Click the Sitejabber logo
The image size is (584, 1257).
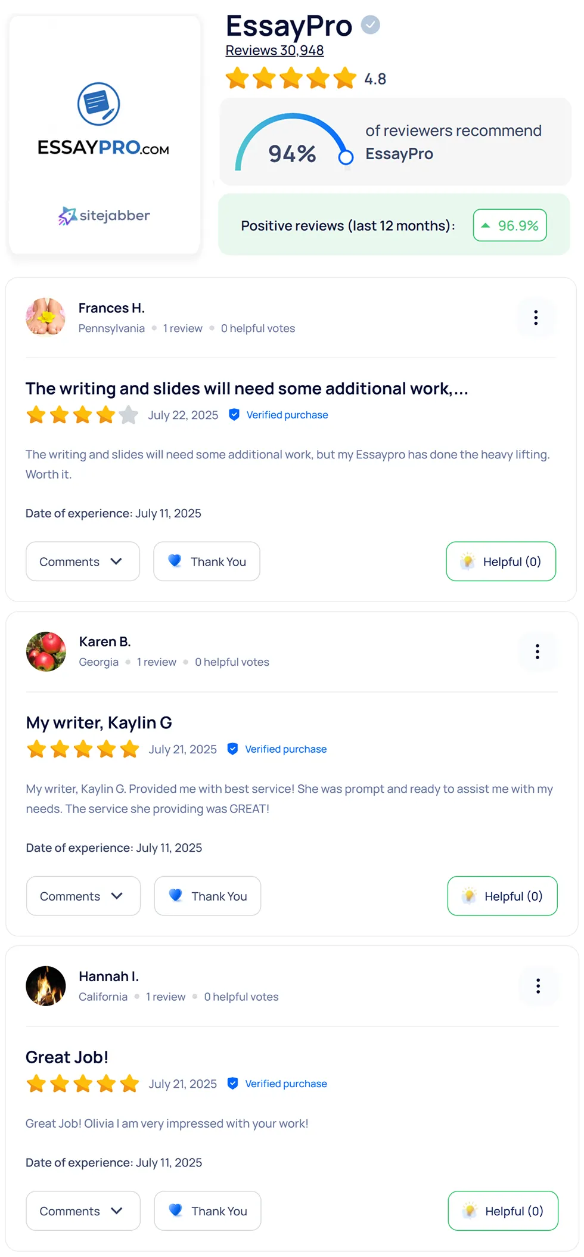coord(104,216)
